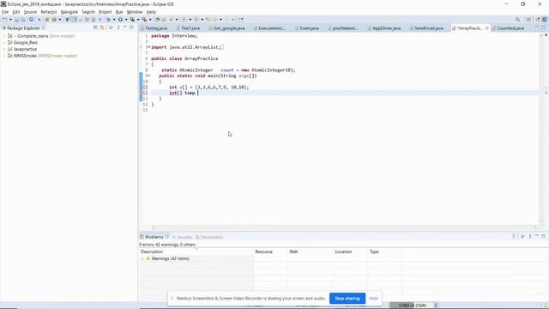549x309 pixels.
Task: Click the Stop sharing button
Action: pos(347,299)
